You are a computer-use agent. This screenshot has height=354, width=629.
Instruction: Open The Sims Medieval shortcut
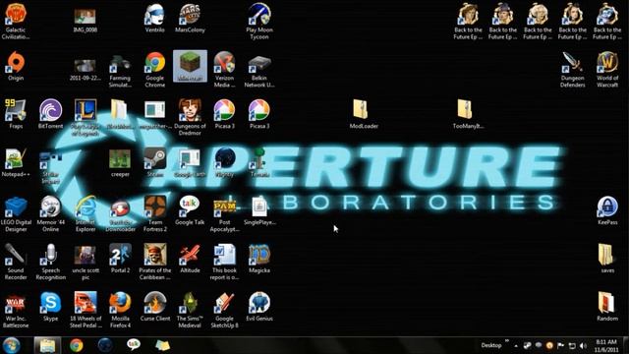190,311
